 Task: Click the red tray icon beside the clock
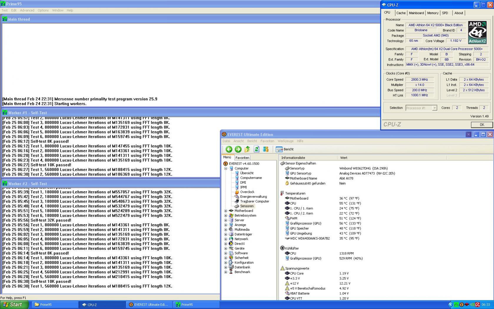[x=478, y=305]
